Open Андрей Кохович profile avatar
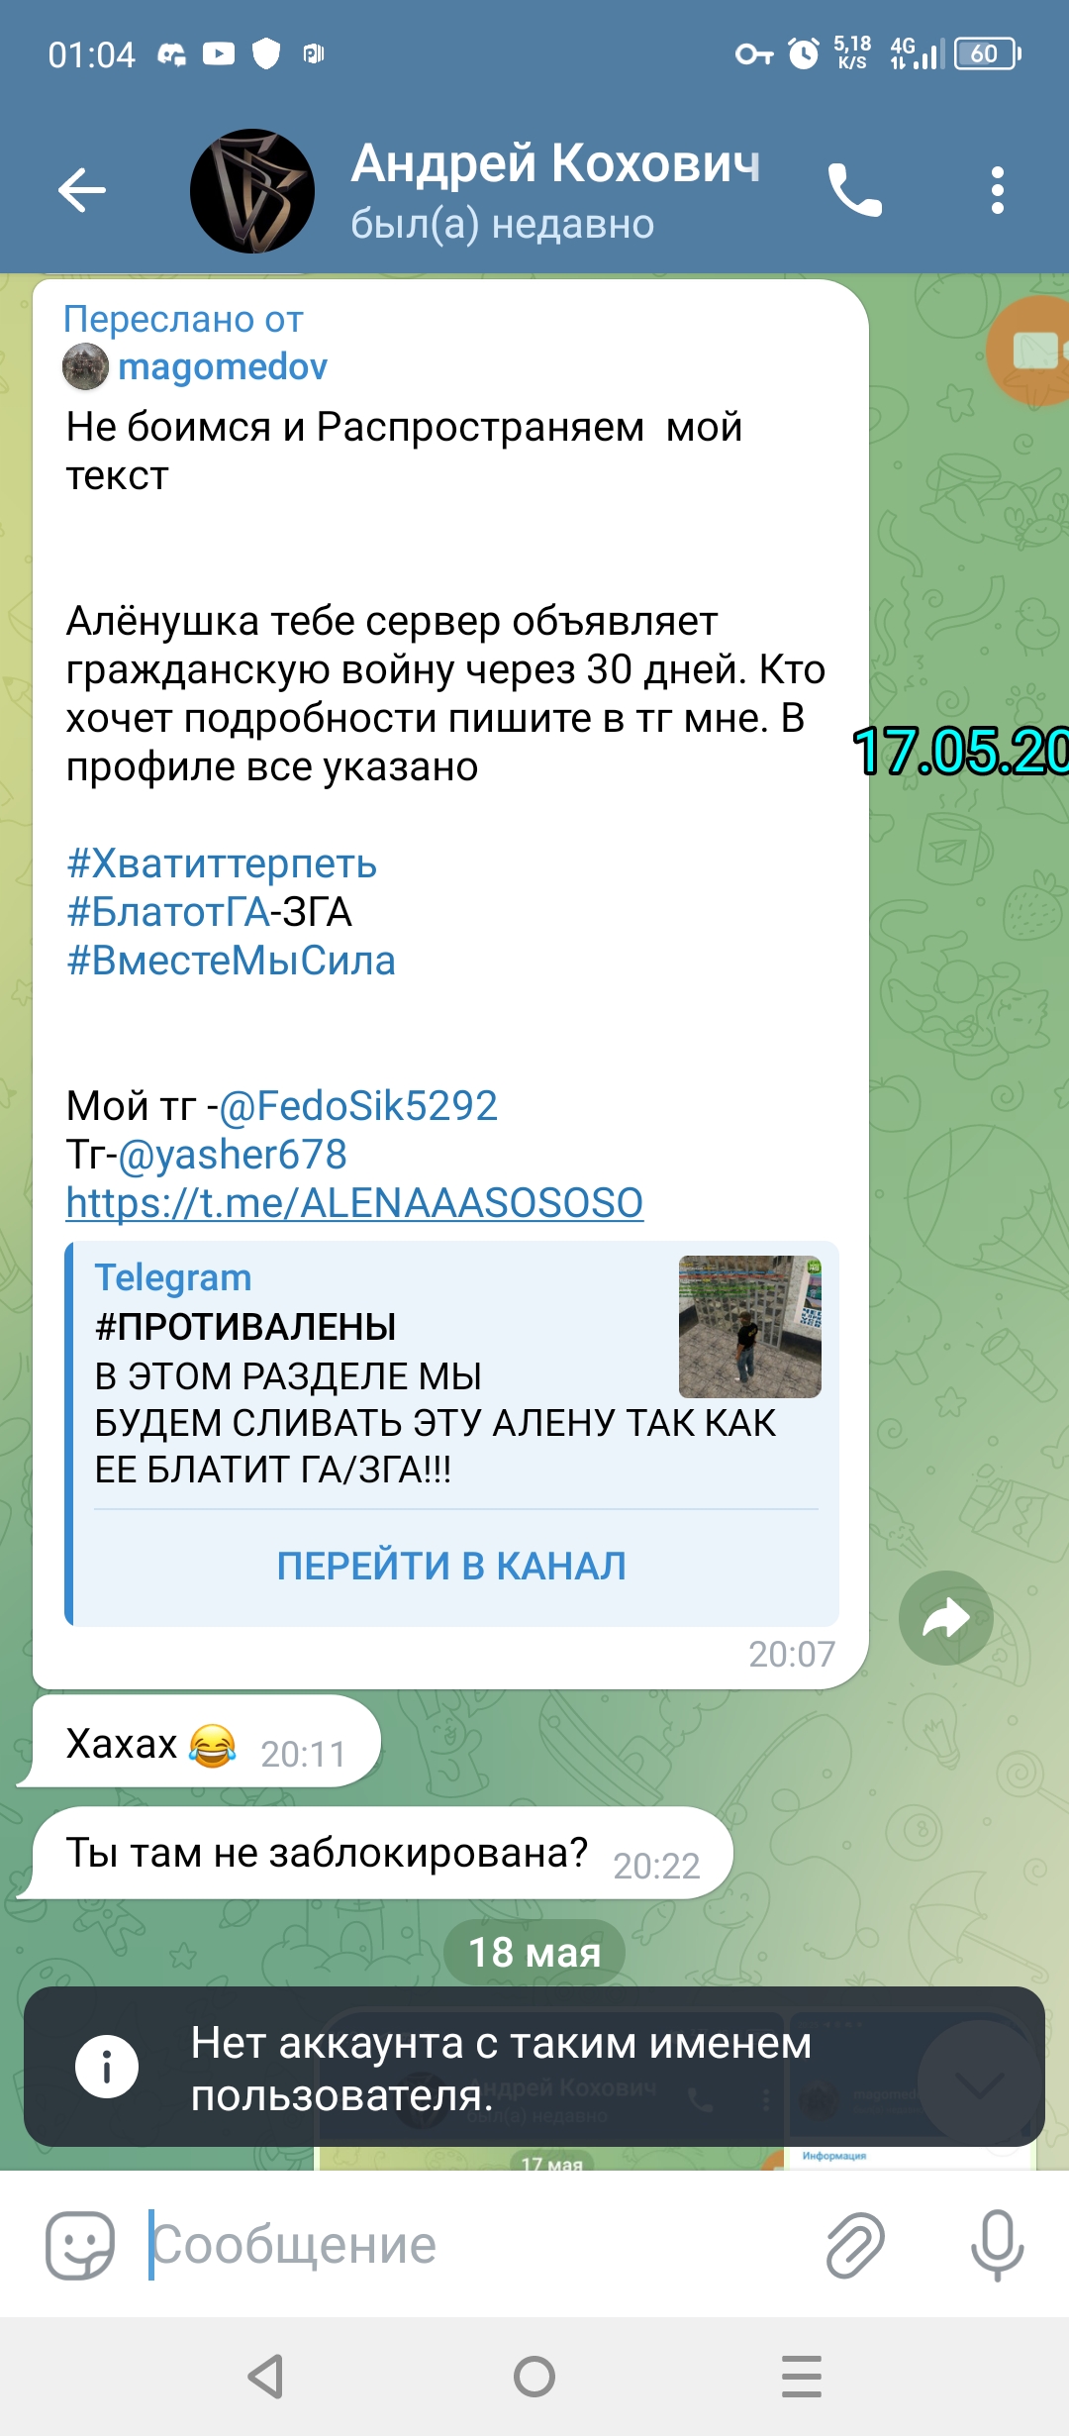Screen dimensions: 1069x2436 [252, 190]
